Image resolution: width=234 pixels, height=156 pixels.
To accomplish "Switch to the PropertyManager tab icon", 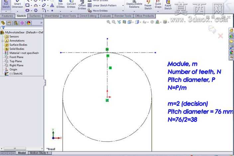I will (9, 23).
